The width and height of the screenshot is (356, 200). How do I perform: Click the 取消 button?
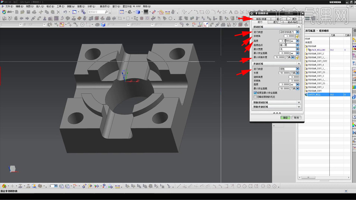[x=296, y=118]
